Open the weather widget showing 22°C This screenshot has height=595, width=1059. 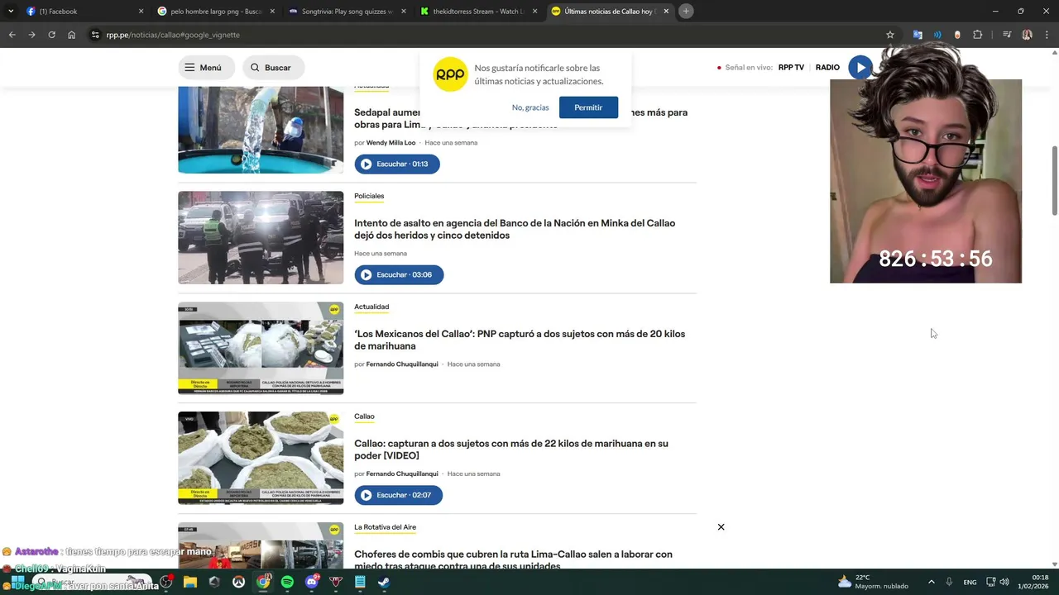click(x=873, y=582)
